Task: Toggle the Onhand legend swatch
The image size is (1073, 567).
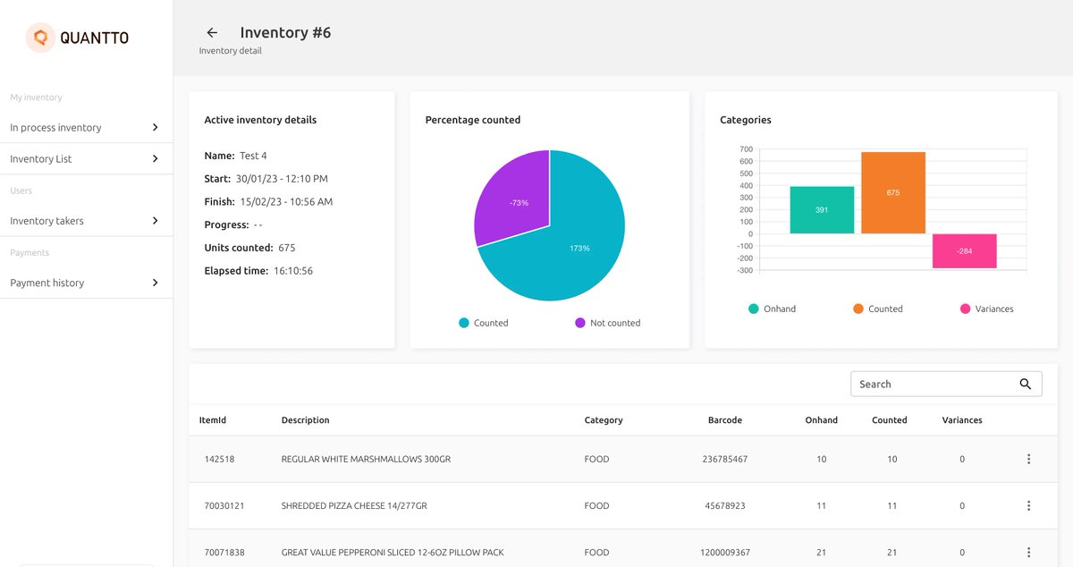Action: click(x=753, y=309)
